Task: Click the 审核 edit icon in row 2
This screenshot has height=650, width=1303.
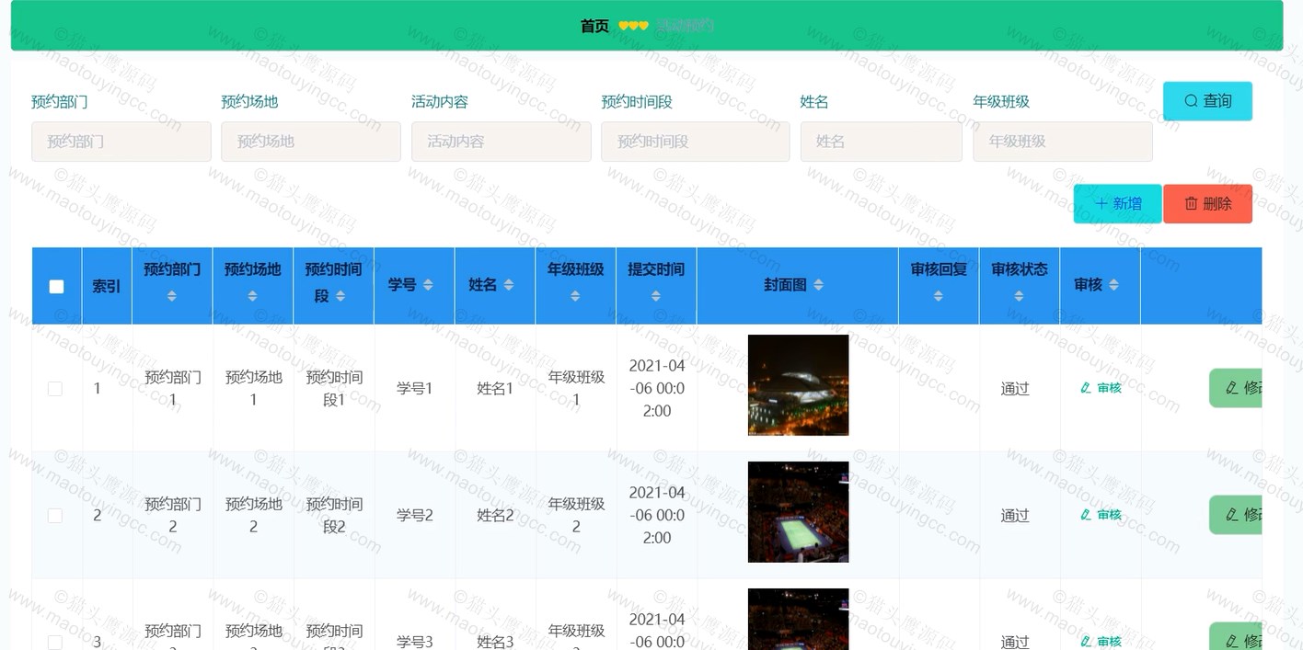Action: coord(1086,515)
